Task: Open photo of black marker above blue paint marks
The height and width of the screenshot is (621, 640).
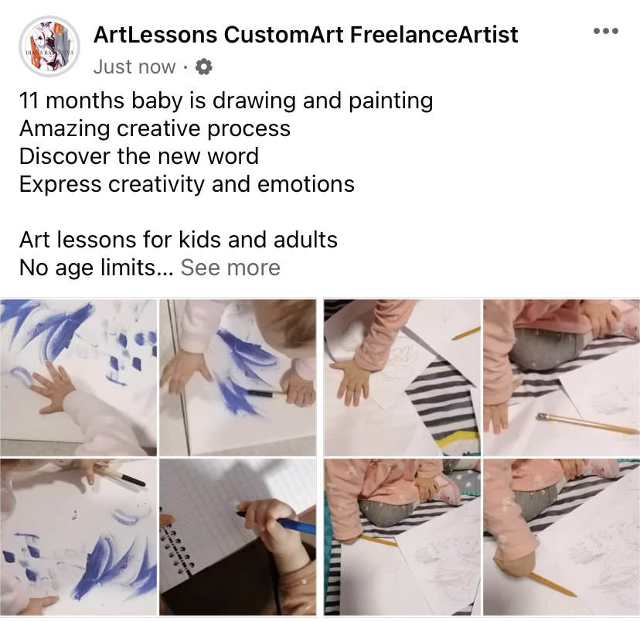Action: point(78,537)
